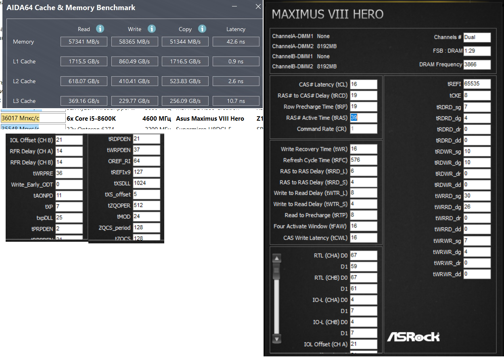This screenshot has height=358, width=504.
Task: Select the L3 Cache copy value 256.09 GB/s
Action: [x=185, y=101]
